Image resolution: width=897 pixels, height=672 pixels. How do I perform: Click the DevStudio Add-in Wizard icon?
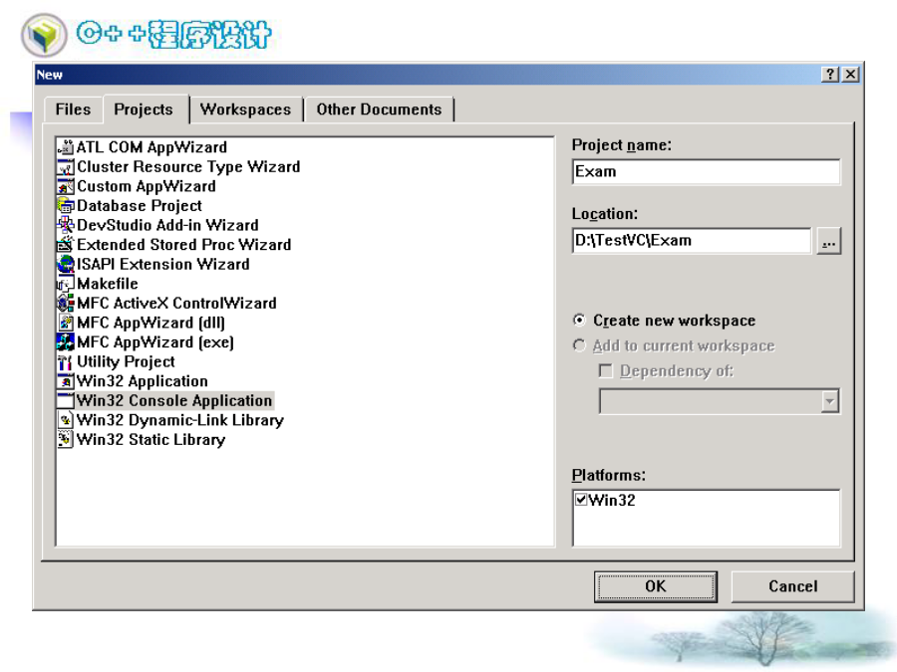pos(66,225)
